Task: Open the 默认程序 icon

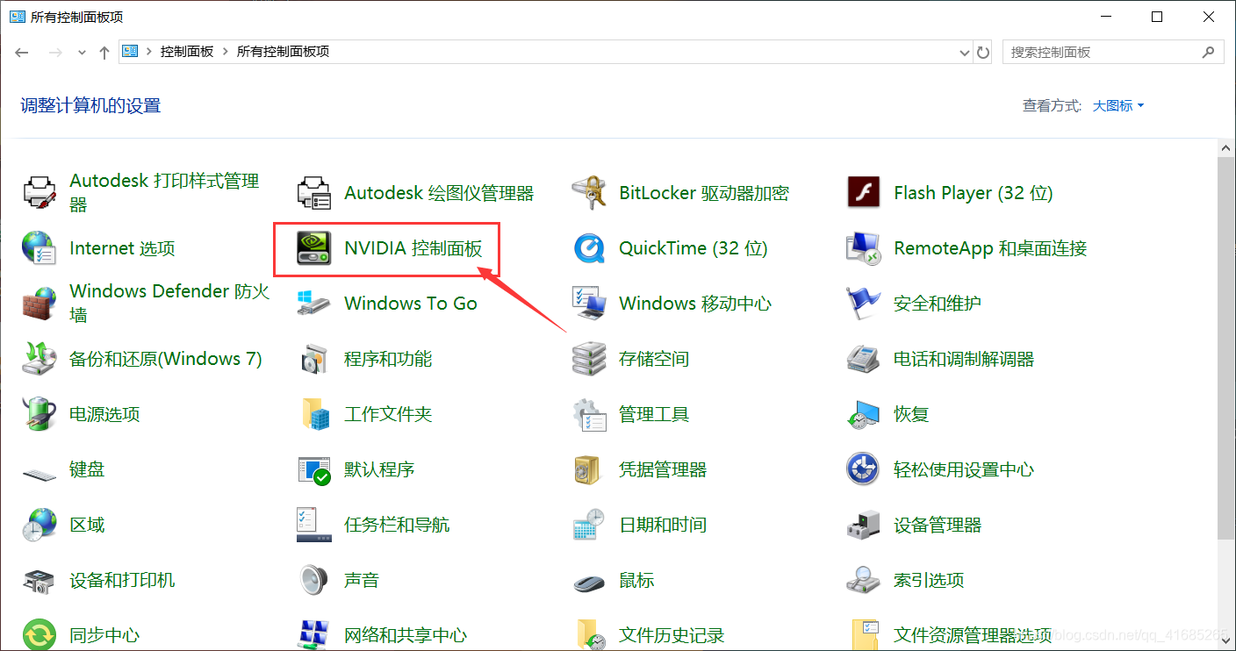Action: (313, 469)
